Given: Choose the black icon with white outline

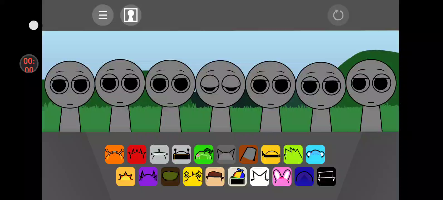Looking at the screenshot, I should point(326,176).
